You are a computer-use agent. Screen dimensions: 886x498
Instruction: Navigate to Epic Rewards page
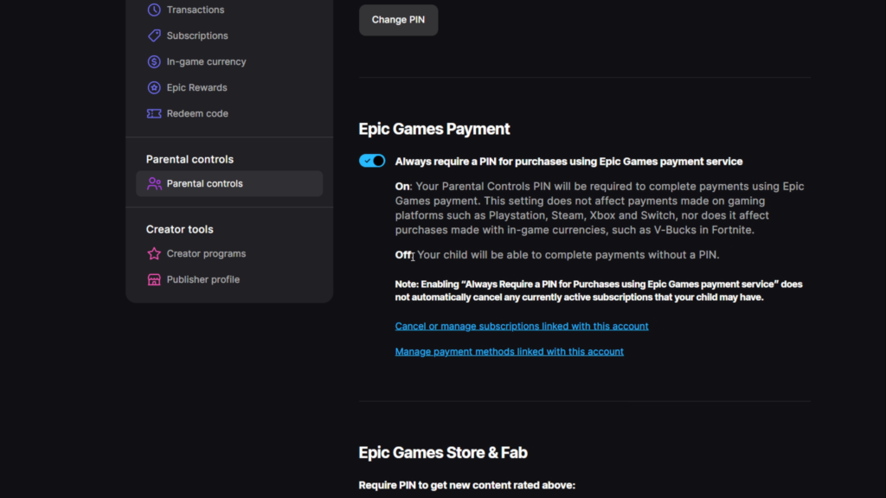196,87
